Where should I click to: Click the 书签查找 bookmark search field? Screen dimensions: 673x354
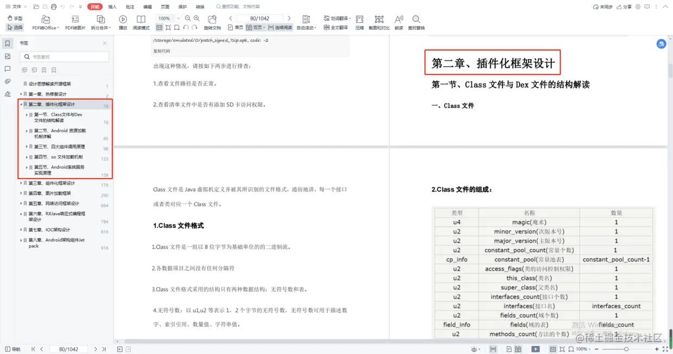point(64,56)
